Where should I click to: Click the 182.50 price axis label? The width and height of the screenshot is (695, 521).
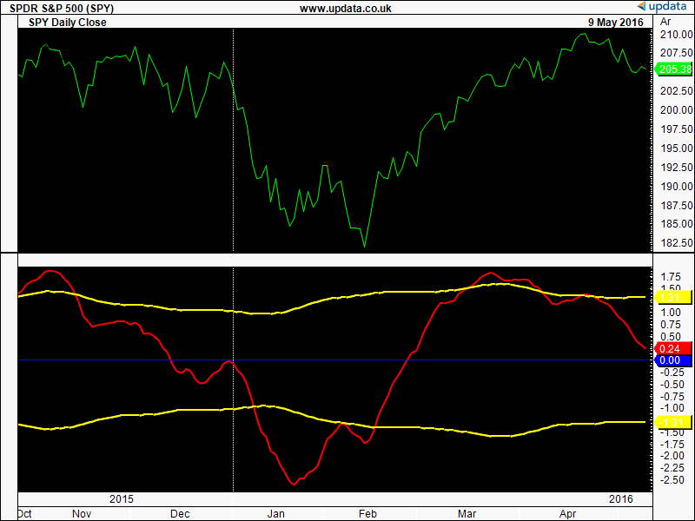(677, 243)
